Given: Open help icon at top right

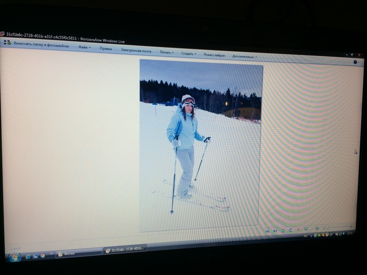Looking at the screenshot, I should pyautogui.click(x=356, y=62).
